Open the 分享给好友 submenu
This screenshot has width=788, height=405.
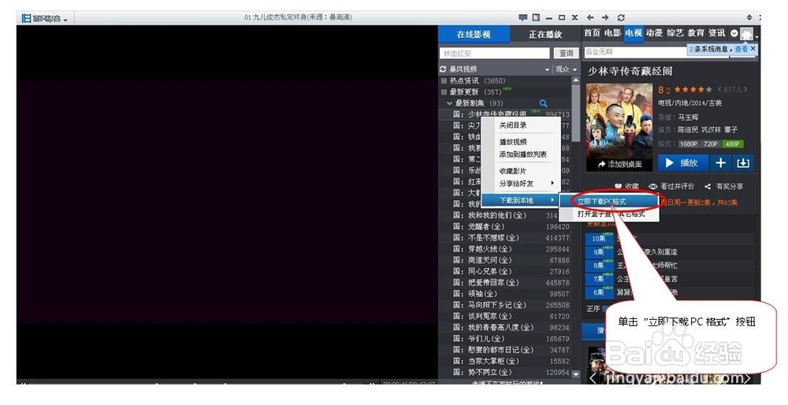(x=521, y=184)
